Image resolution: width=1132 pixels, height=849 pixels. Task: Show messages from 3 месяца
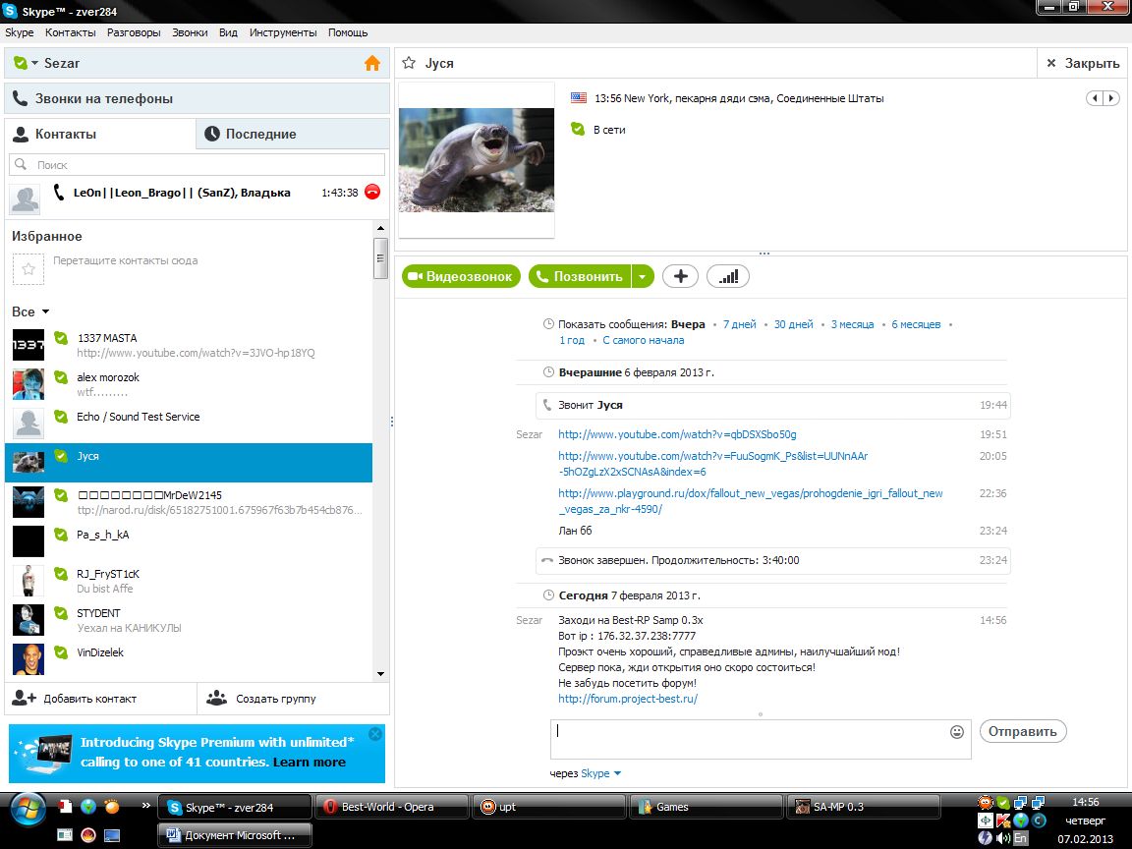click(x=852, y=324)
